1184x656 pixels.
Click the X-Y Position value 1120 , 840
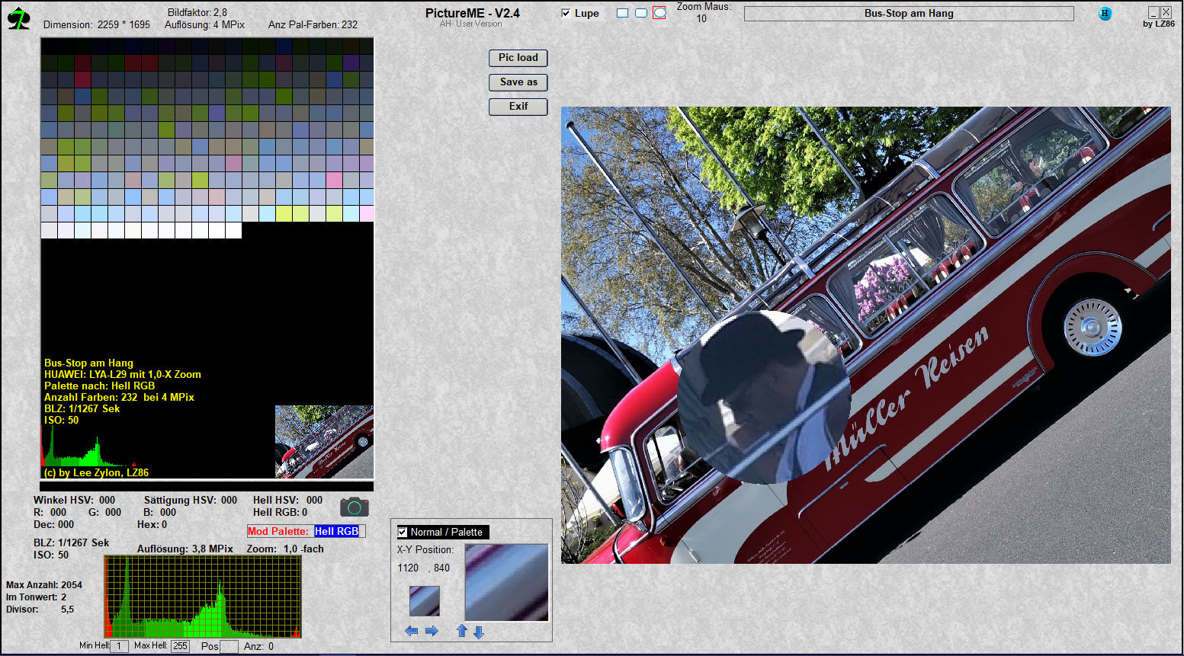coord(423,568)
